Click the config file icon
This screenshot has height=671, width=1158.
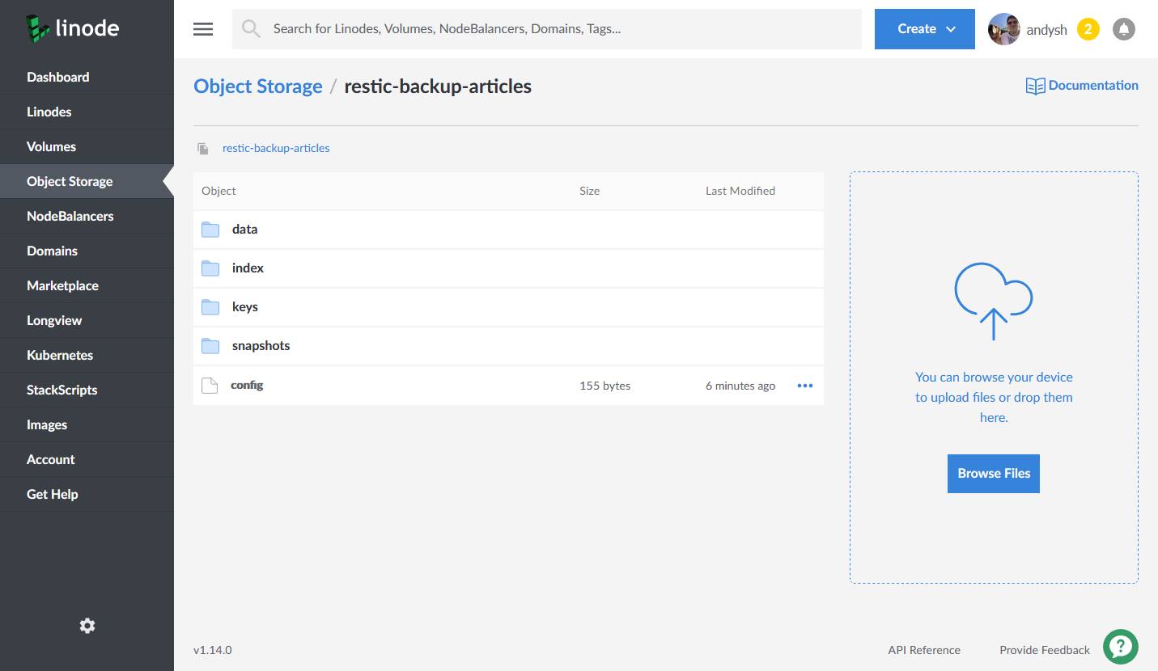pos(209,385)
